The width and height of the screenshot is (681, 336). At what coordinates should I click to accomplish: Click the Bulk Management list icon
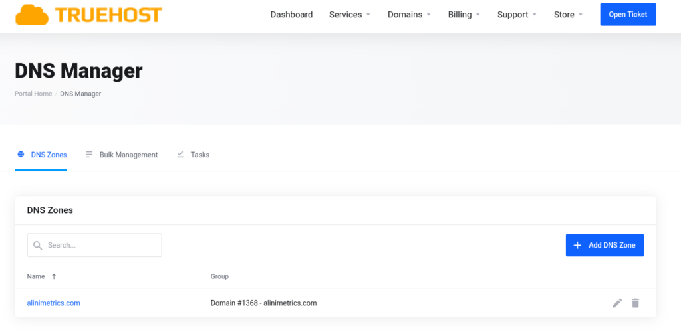click(x=89, y=155)
